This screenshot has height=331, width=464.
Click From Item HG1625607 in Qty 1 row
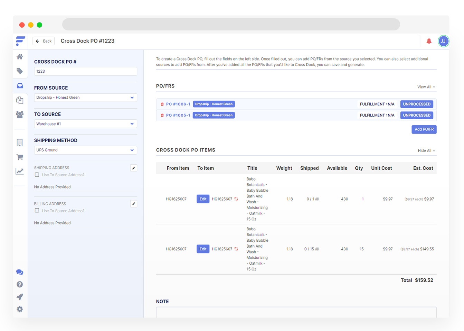pyautogui.click(x=176, y=199)
